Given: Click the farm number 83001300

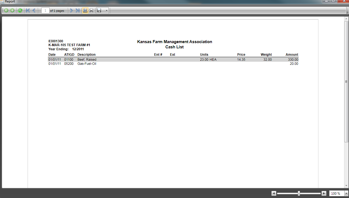Looking at the screenshot, I should pos(56,41).
